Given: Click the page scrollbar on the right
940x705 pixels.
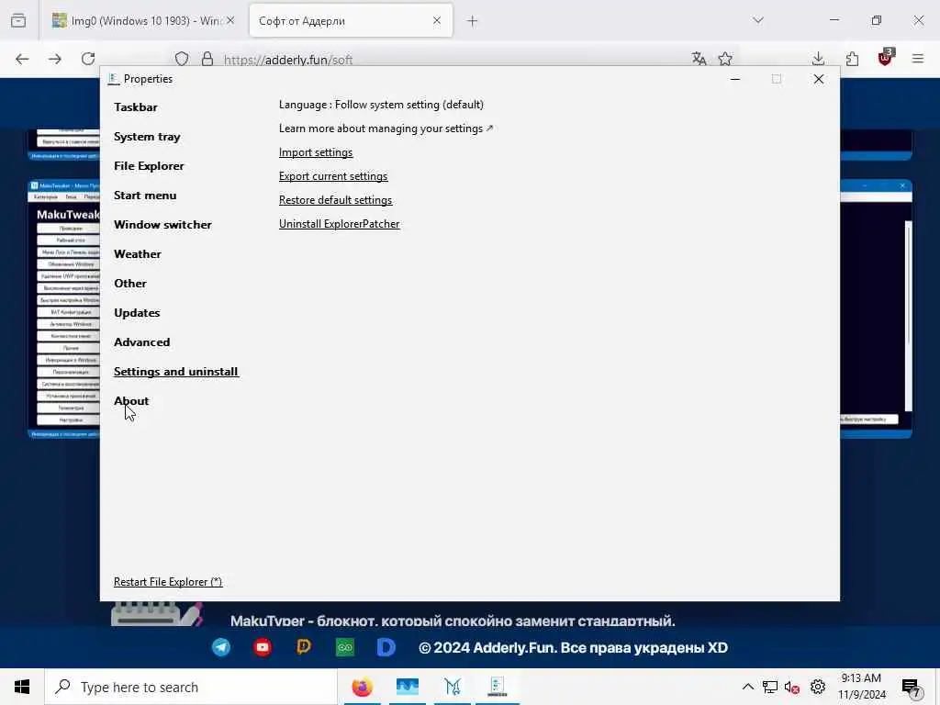Looking at the screenshot, I should pyautogui.click(x=908, y=316).
